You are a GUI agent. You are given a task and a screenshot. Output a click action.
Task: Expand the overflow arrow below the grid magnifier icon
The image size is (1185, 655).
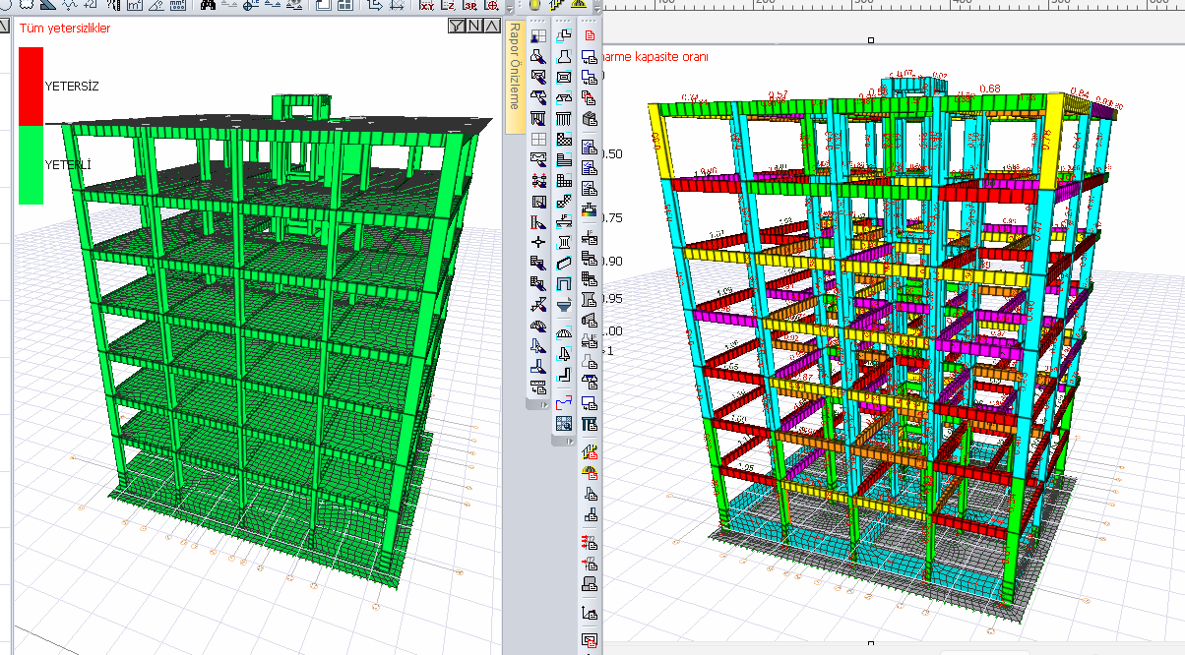point(568,442)
